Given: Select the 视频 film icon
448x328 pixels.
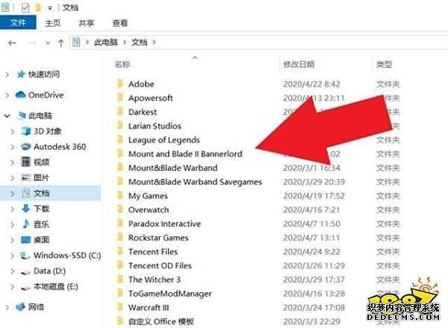Looking at the screenshot, I should tap(25, 162).
